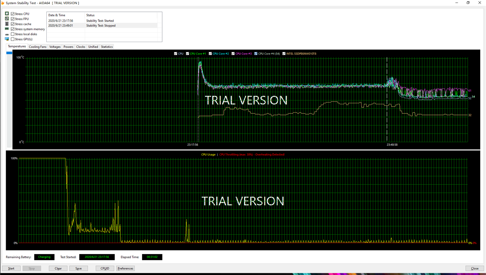The image size is (486, 275).
Task: Click the Elapsed Time 00:31:02 field
Action: tap(152, 257)
